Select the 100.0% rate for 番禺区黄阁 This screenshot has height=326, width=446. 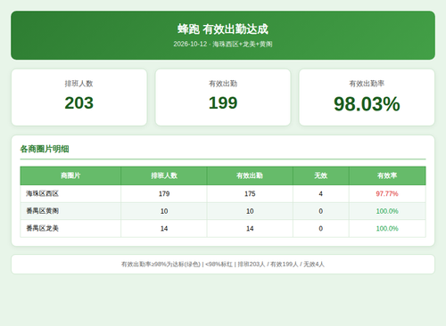pyautogui.click(x=387, y=211)
